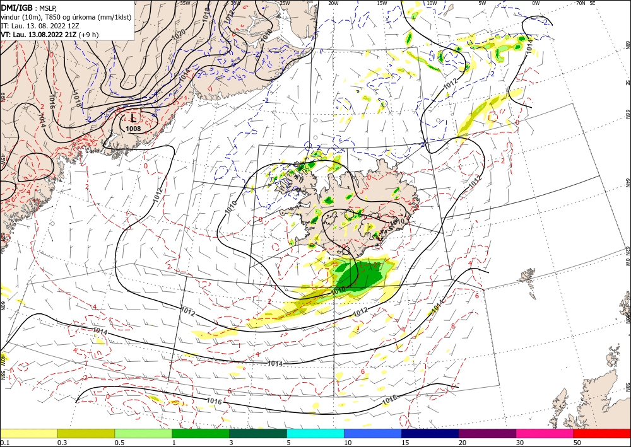This screenshot has height=447, width=631.
Task: Click the '70N' latitude label at top
Action: click(581, 3)
